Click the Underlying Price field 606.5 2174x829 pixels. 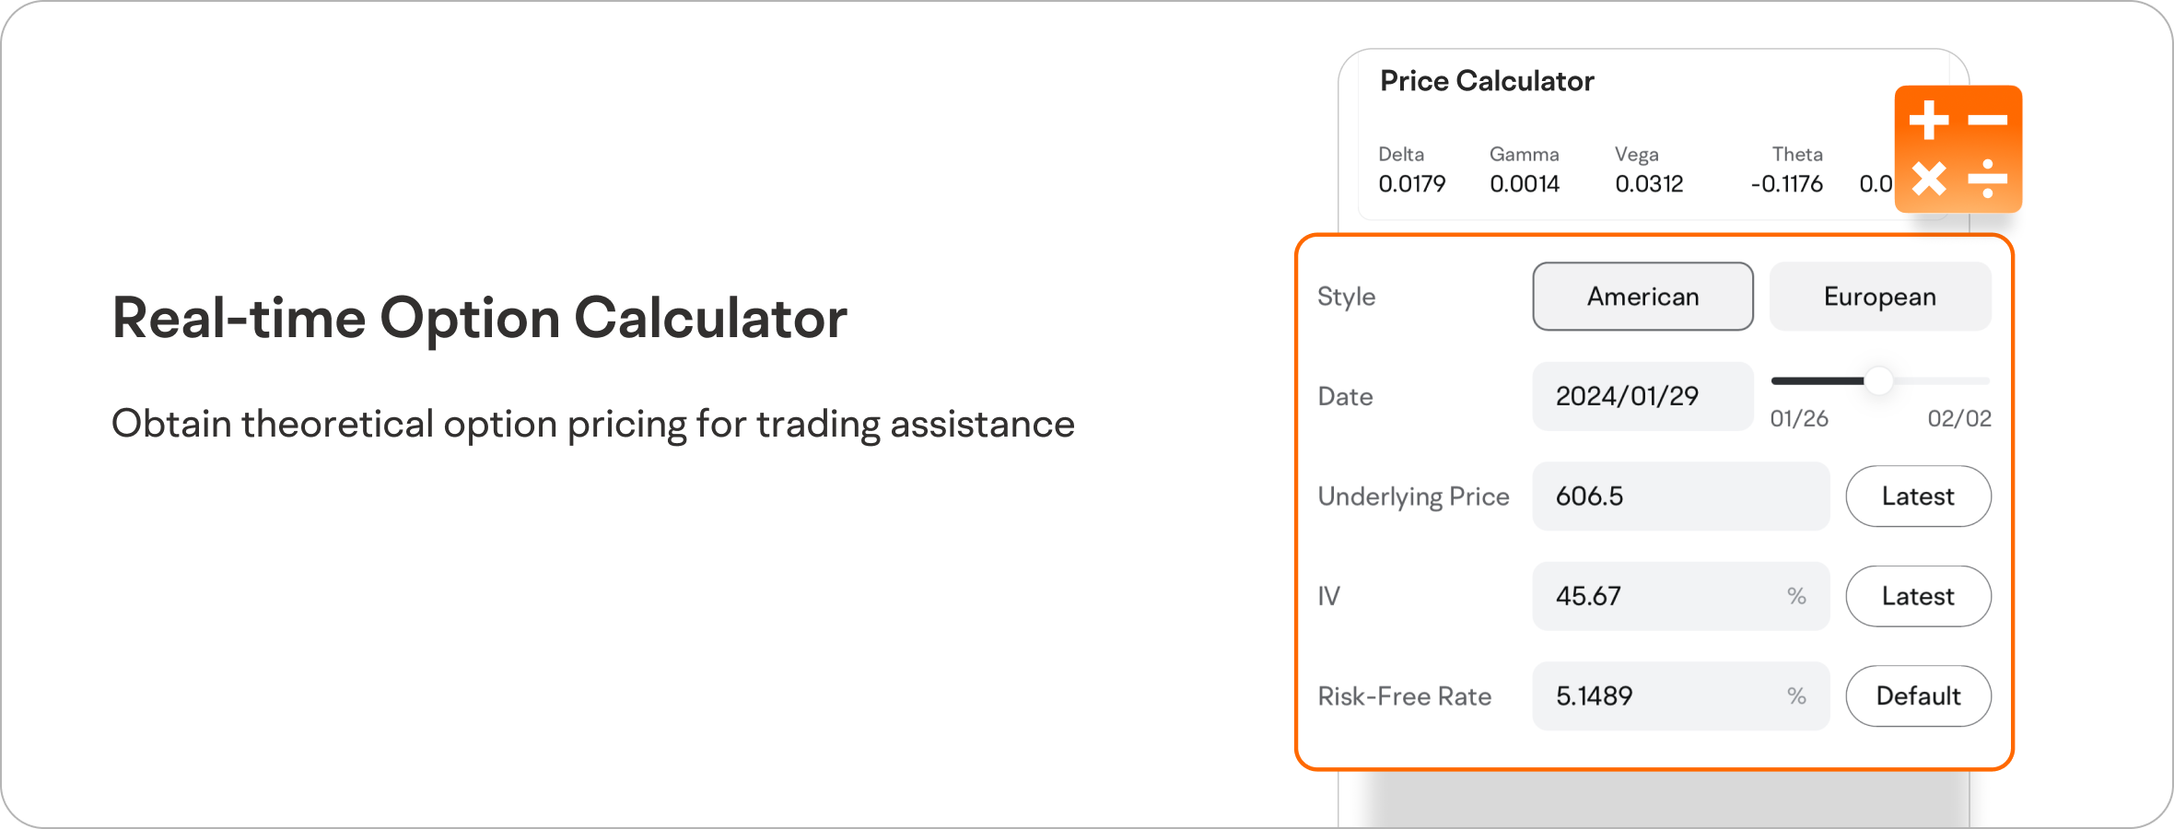(1679, 496)
